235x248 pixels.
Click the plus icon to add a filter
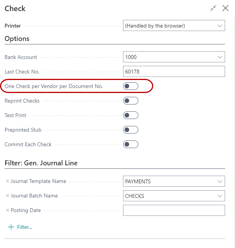point(11,227)
